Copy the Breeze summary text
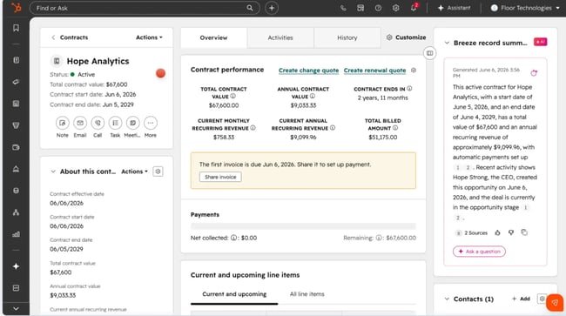The width and height of the screenshot is (566, 316). coord(524,232)
